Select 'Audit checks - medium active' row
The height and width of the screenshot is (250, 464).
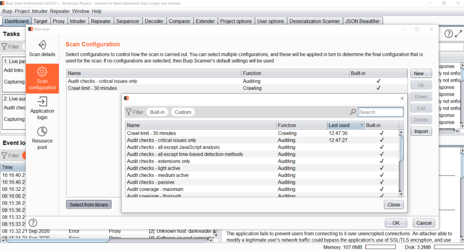[x=262, y=175]
